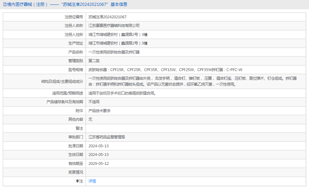Click the 生产地址 label
Screen dimensions: 309x188
click(x=76, y=43)
